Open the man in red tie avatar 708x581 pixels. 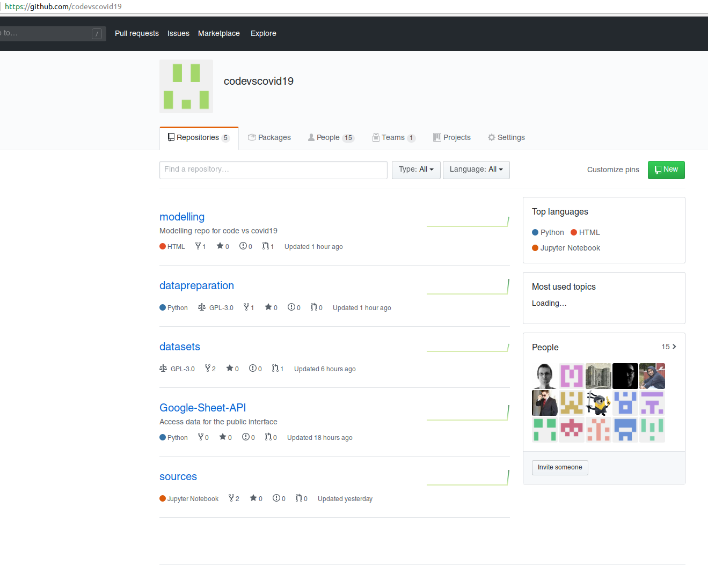click(545, 403)
